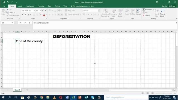Screen dimensions: 178x100
Task: Copy the selection to the clipboard
Action: [x=10, y=12]
